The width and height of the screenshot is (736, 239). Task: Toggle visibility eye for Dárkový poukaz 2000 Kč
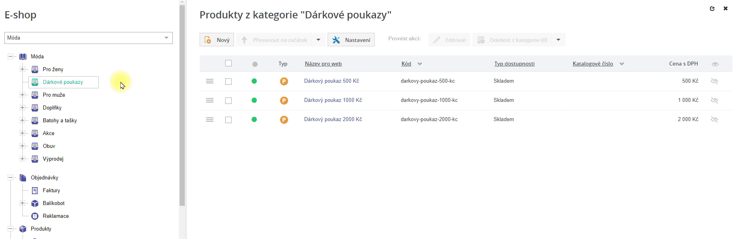pos(714,119)
